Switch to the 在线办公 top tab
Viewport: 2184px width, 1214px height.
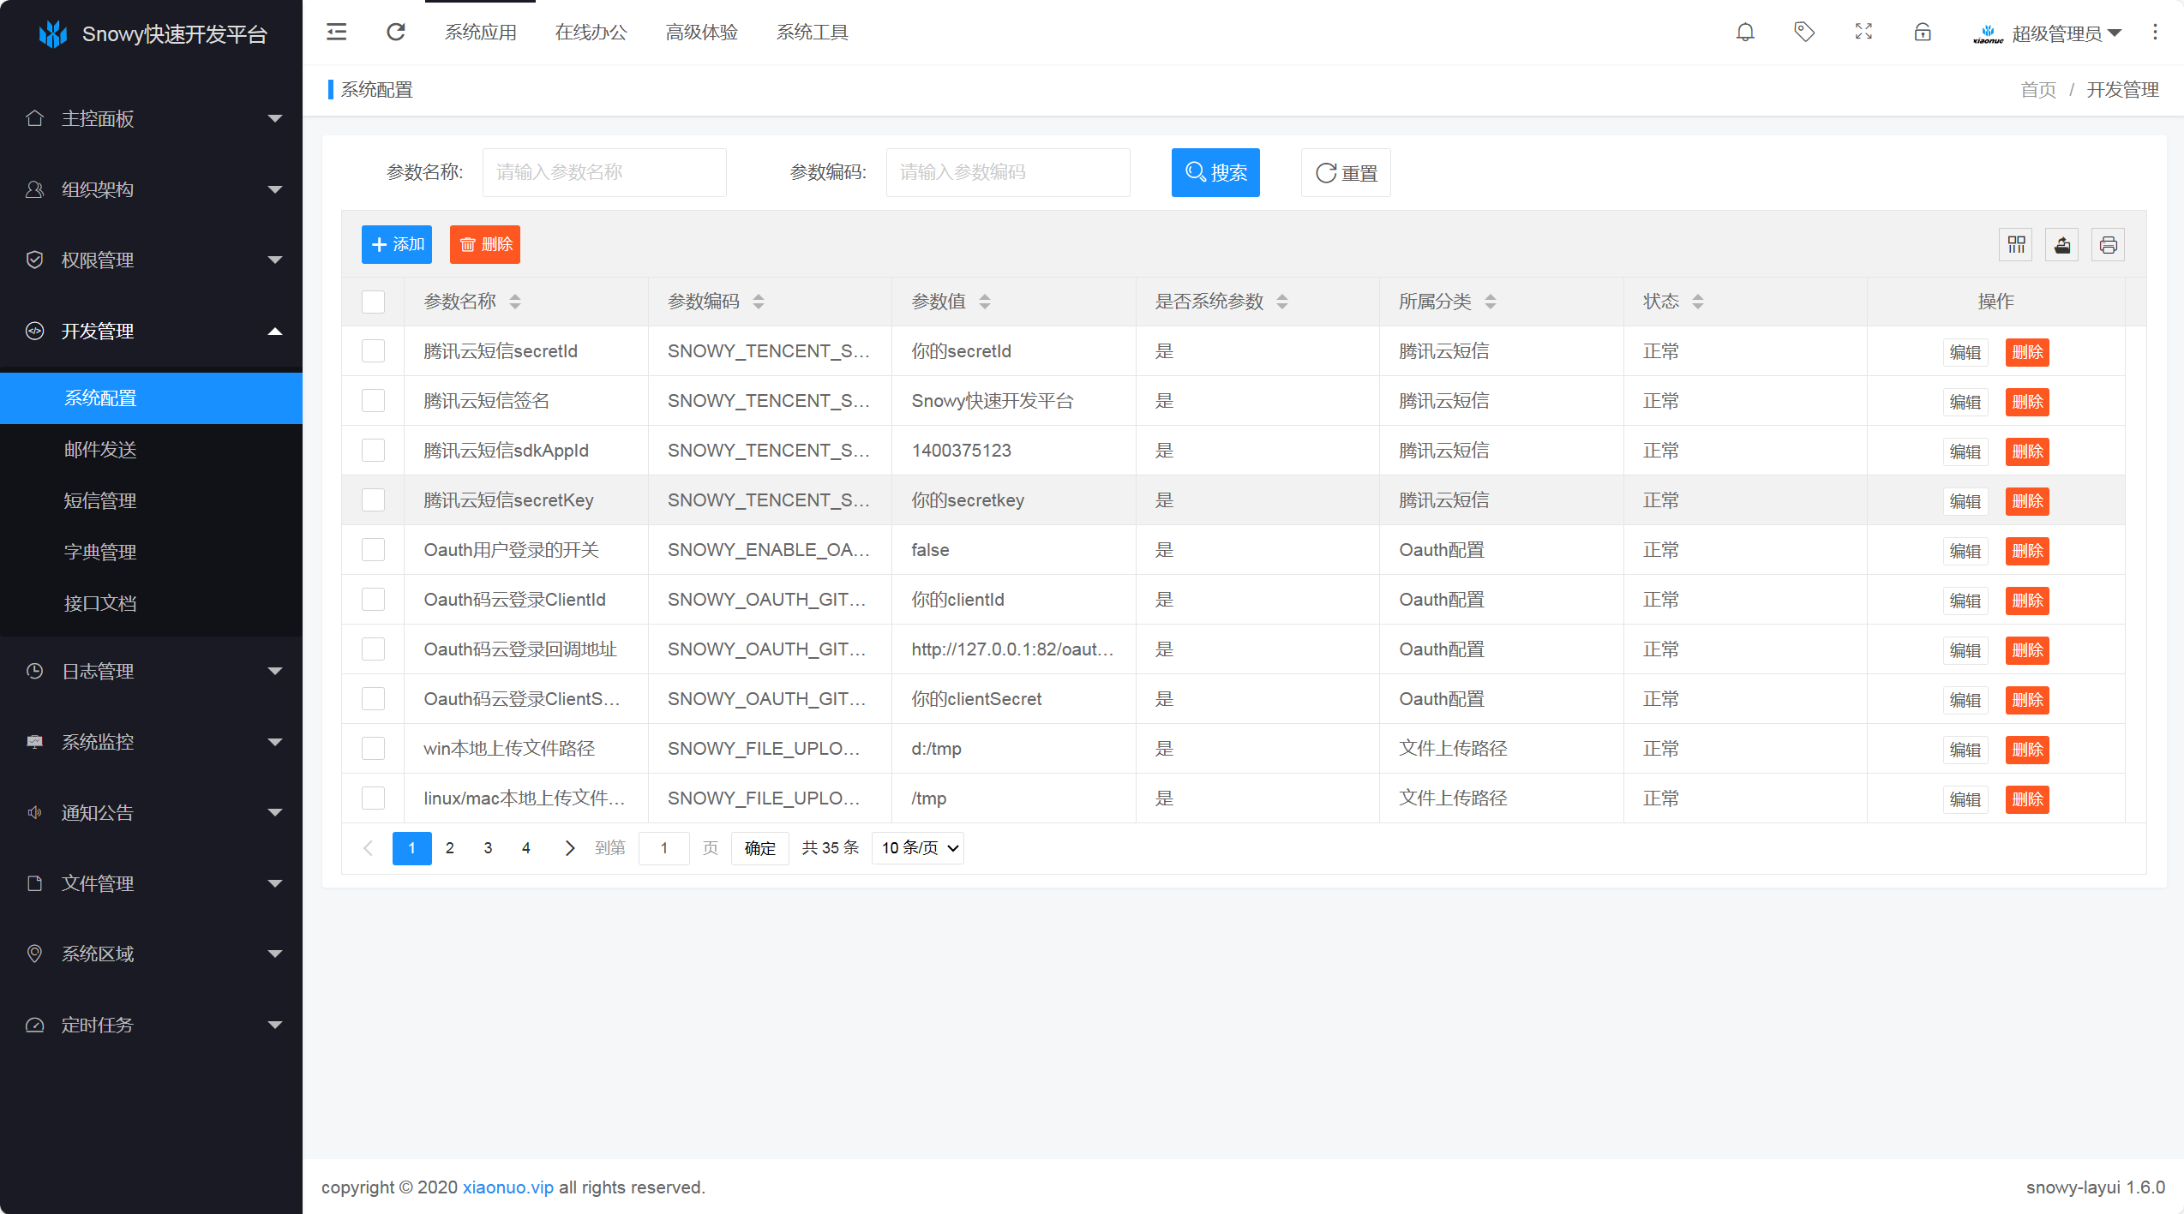pyautogui.click(x=591, y=33)
